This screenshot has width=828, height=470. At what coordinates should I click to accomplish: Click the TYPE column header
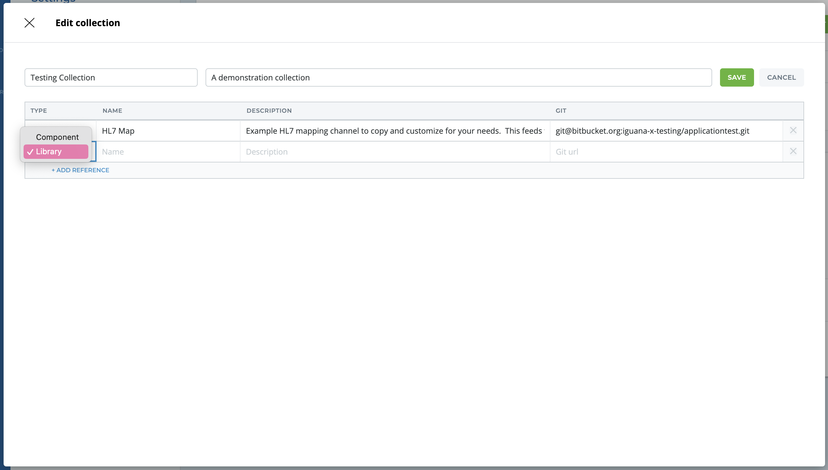click(39, 110)
